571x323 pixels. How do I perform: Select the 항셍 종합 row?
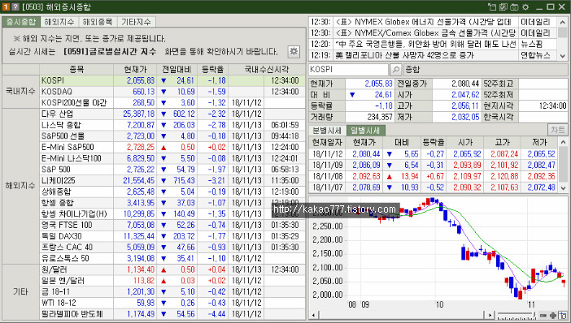tap(172, 203)
